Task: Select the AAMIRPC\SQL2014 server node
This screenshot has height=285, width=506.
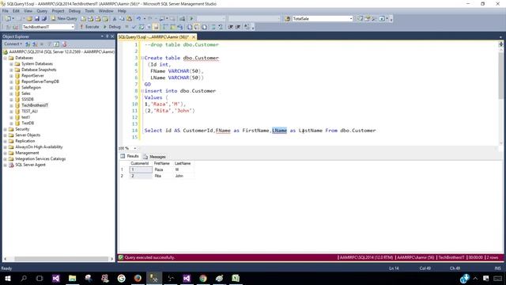Action: [x=62, y=51]
